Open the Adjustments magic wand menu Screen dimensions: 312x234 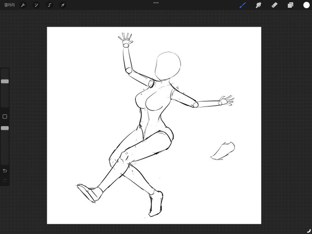tap(36, 5)
